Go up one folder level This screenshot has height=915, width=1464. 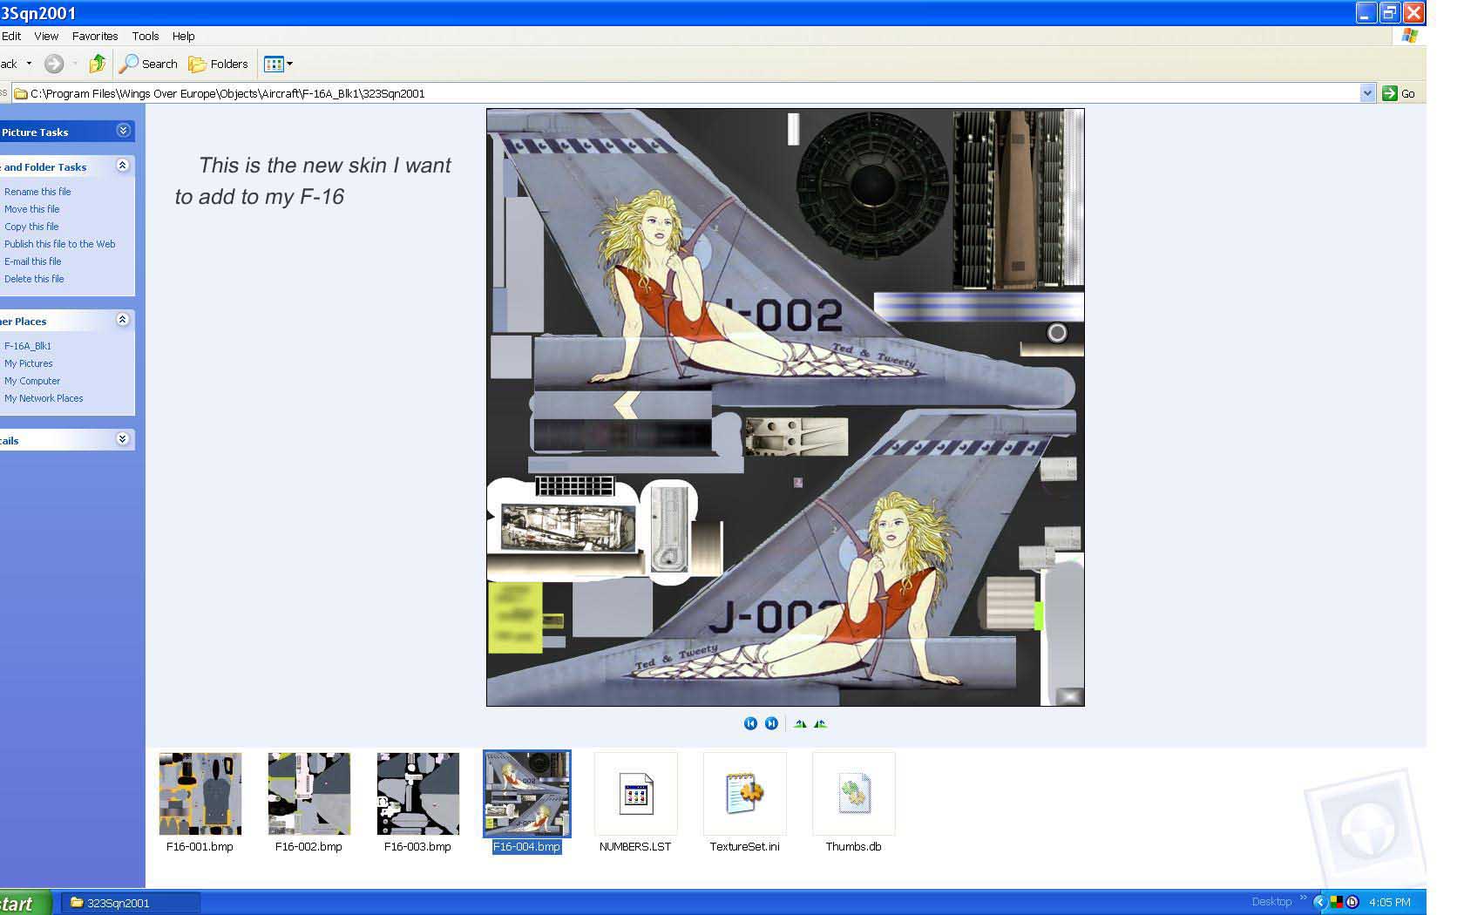click(x=98, y=64)
